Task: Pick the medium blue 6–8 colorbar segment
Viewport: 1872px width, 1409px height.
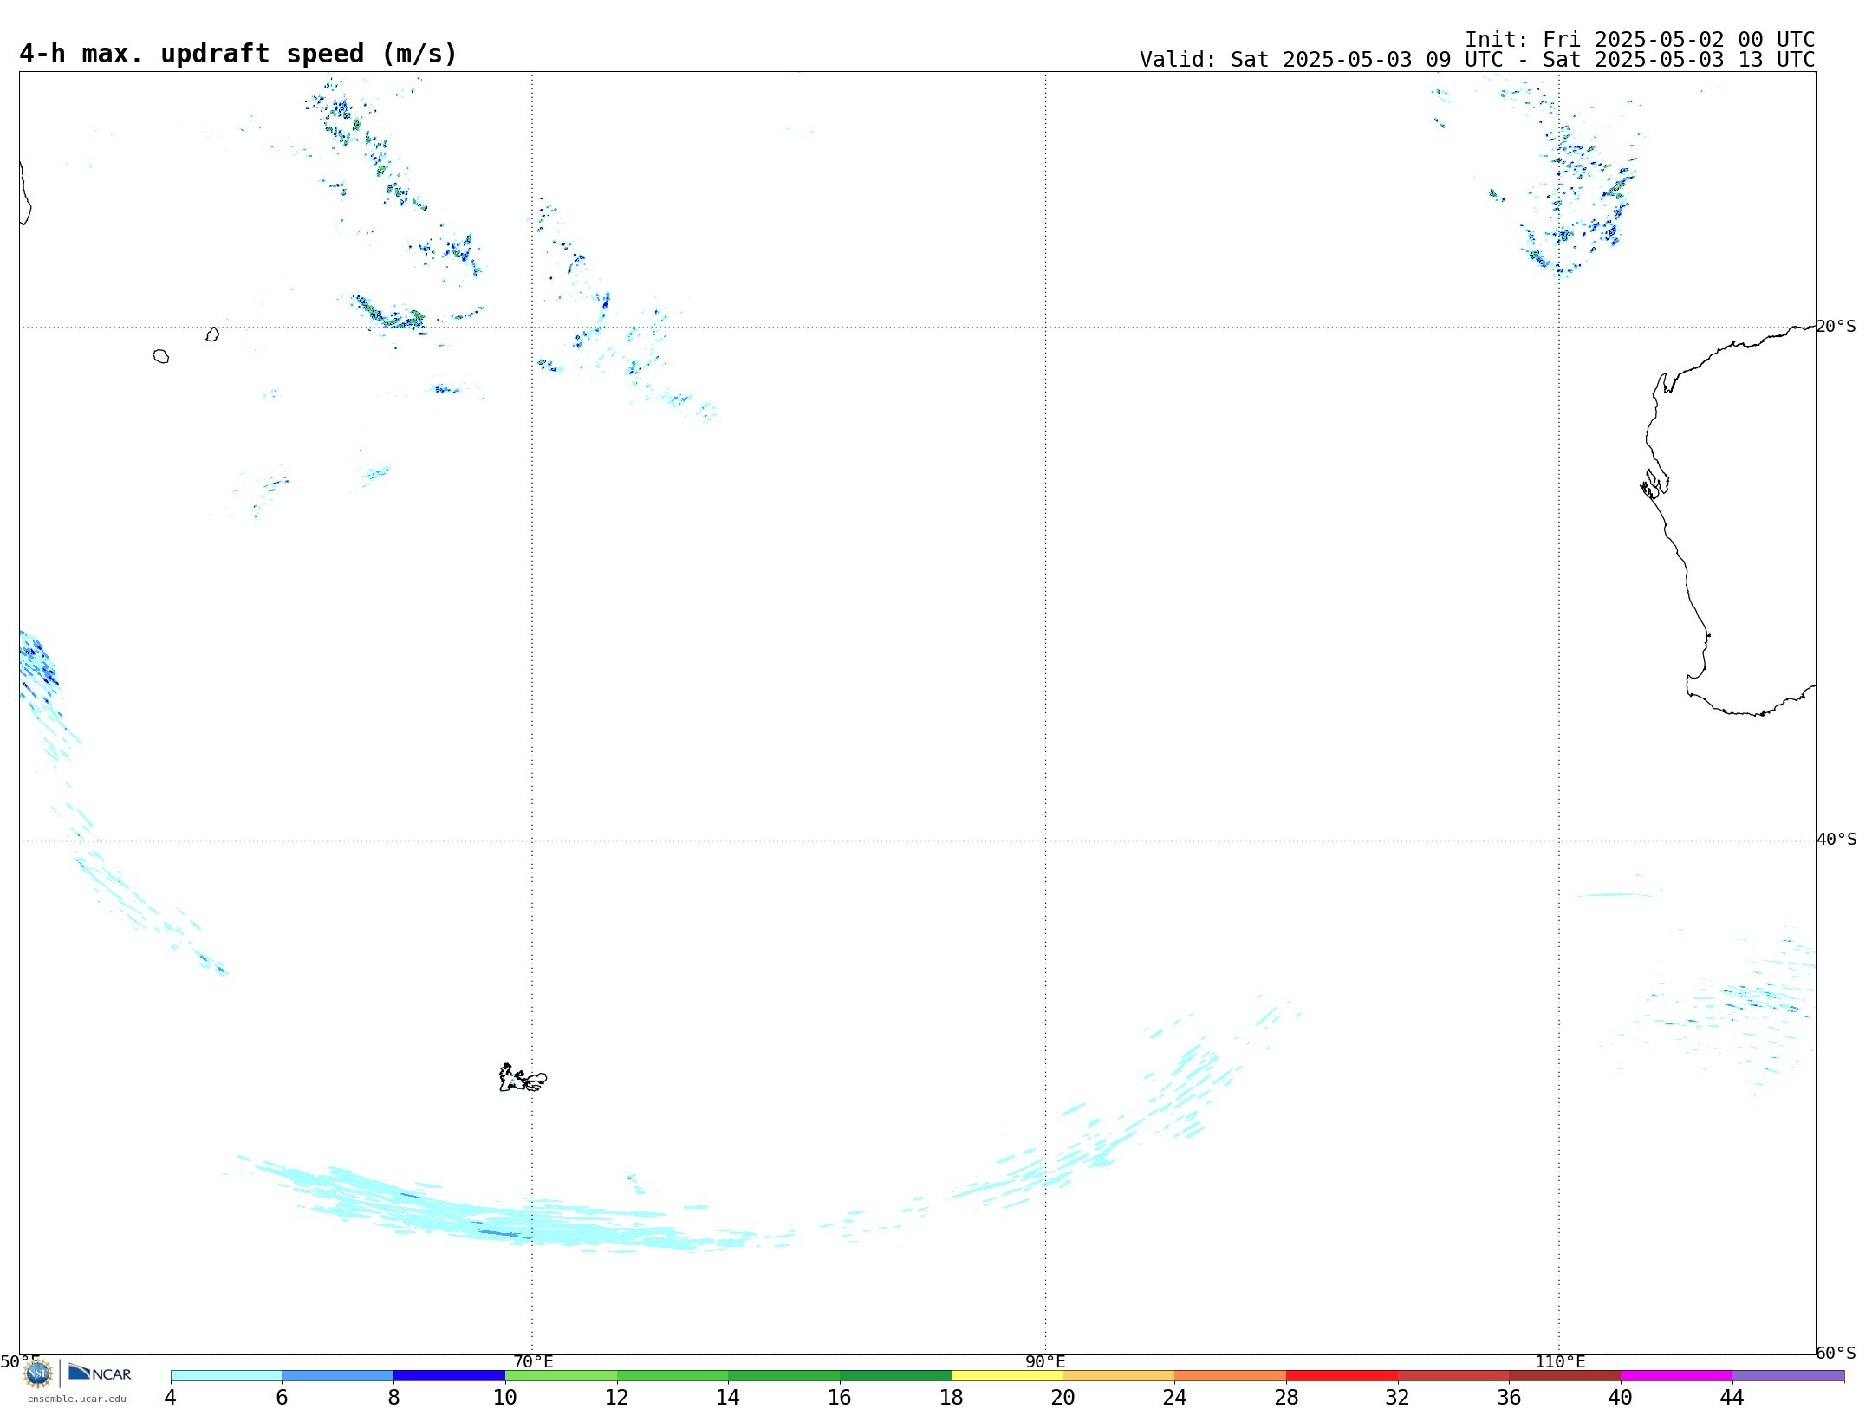Action: (338, 1375)
